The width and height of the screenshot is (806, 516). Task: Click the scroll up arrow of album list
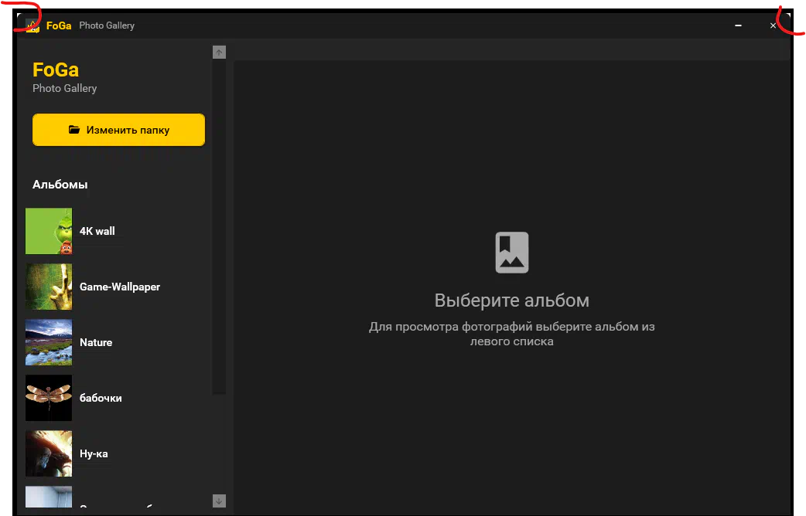click(219, 53)
